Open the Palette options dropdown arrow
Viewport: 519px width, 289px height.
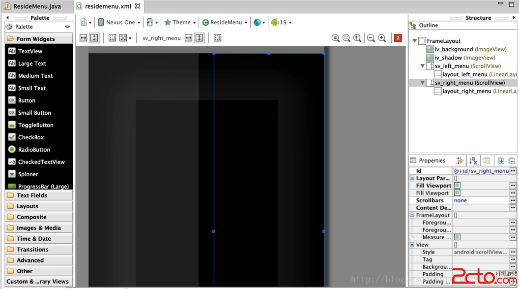(x=67, y=27)
